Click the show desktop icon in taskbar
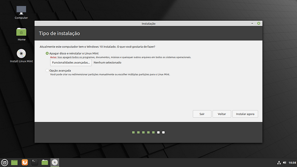This screenshot has height=167, width=297. tap(14, 162)
